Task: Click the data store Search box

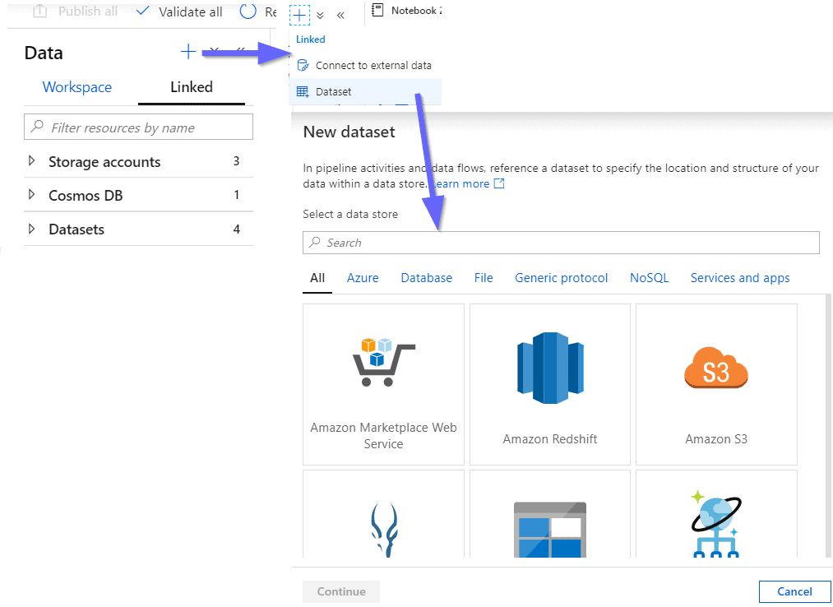Action: pyautogui.click(x=561, y=243)
